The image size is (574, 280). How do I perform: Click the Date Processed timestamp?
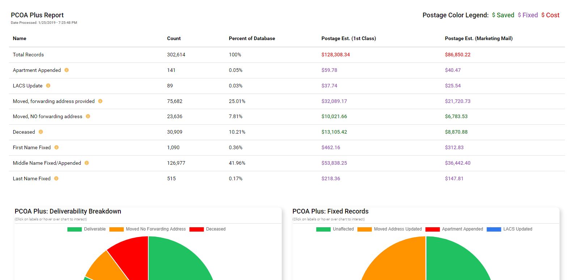[44, 23]
